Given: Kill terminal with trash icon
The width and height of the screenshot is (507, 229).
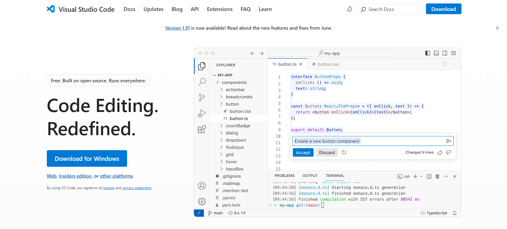Looking at the screenshot, I should (437, 176).
